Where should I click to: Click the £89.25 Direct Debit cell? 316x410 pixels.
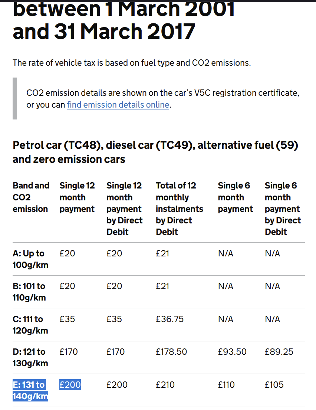(279, 352)
